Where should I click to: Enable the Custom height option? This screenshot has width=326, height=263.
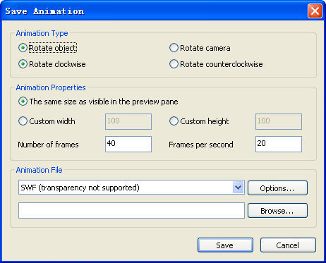pyautogui.click(x=174, y=121)
